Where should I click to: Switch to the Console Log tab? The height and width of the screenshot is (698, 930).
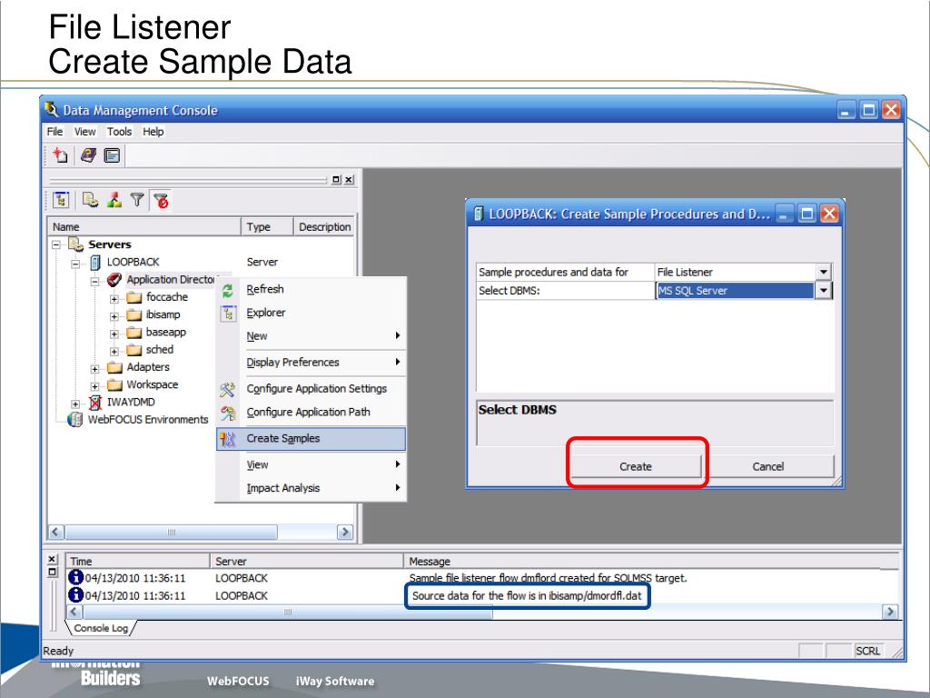point(101,628)
